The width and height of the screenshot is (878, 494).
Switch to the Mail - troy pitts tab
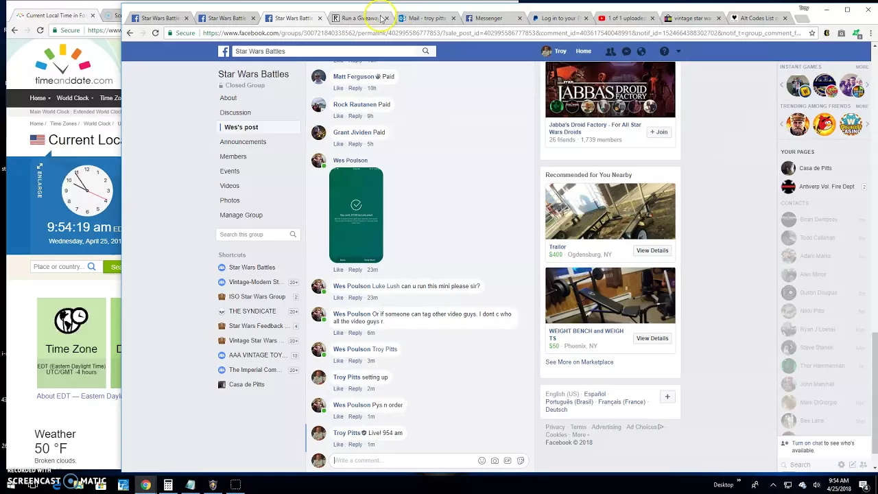tap(426, 19)
